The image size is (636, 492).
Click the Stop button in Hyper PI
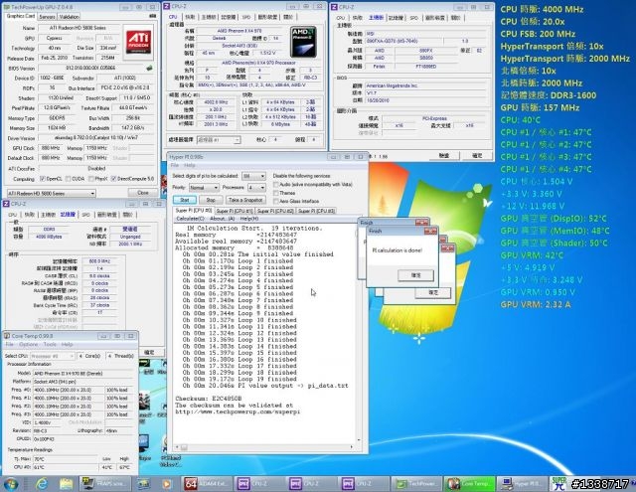tap(211, 200)
